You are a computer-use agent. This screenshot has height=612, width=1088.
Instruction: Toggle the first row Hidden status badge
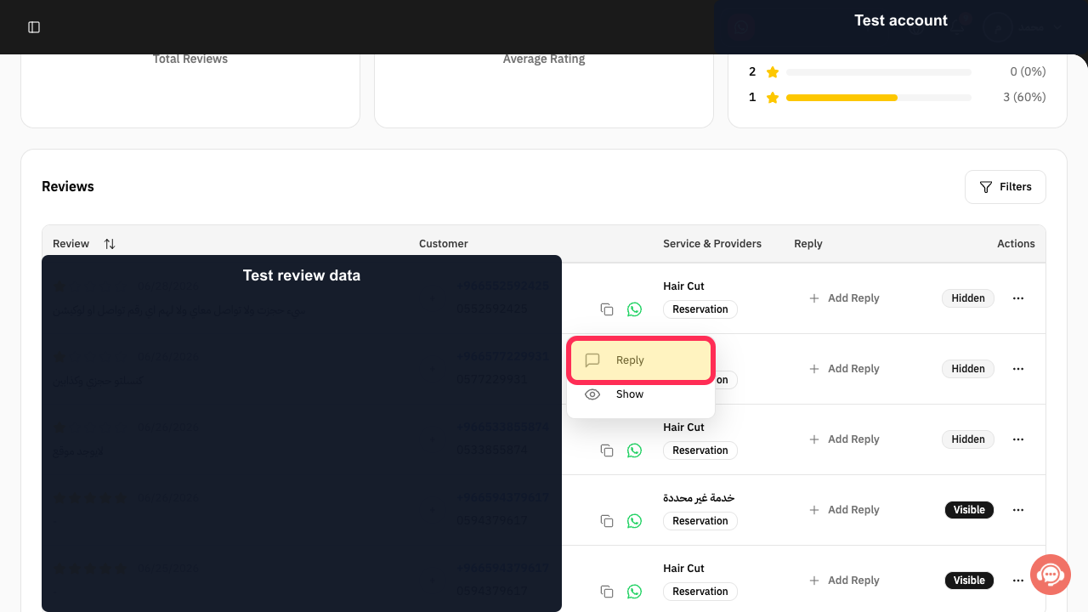pos(968,298)
